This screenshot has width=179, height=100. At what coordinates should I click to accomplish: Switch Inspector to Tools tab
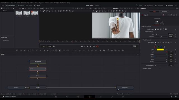(154, 12)
